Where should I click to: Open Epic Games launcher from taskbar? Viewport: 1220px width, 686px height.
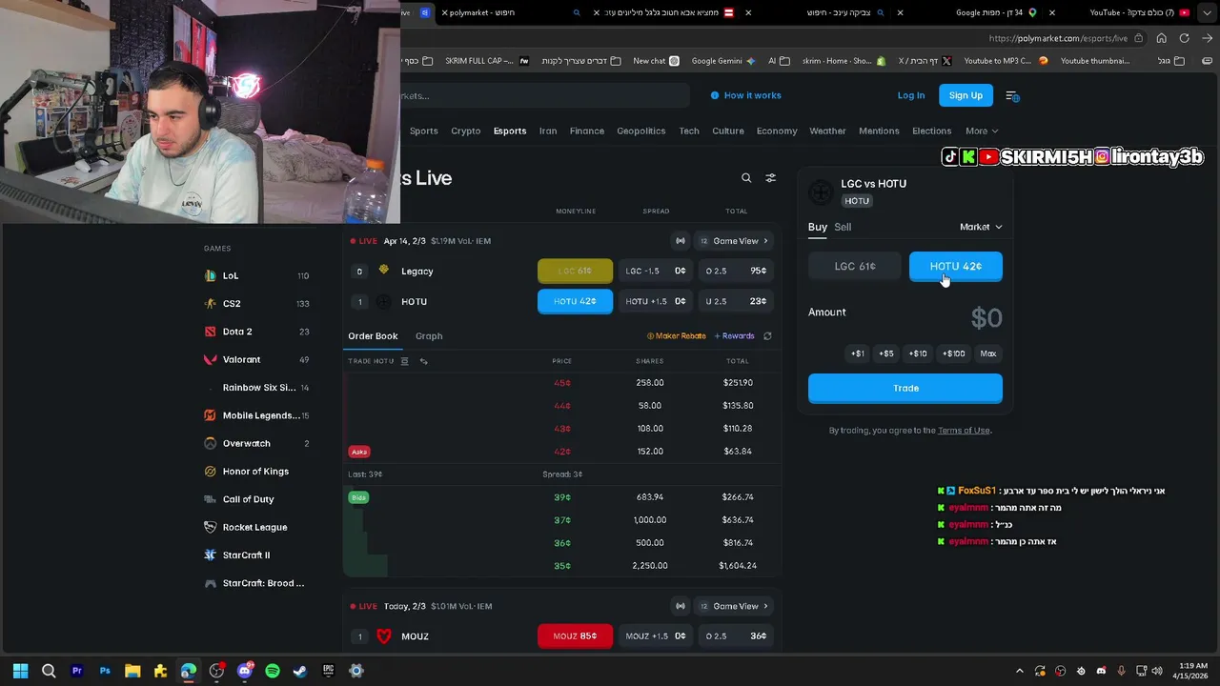click(x=328, y=671)
